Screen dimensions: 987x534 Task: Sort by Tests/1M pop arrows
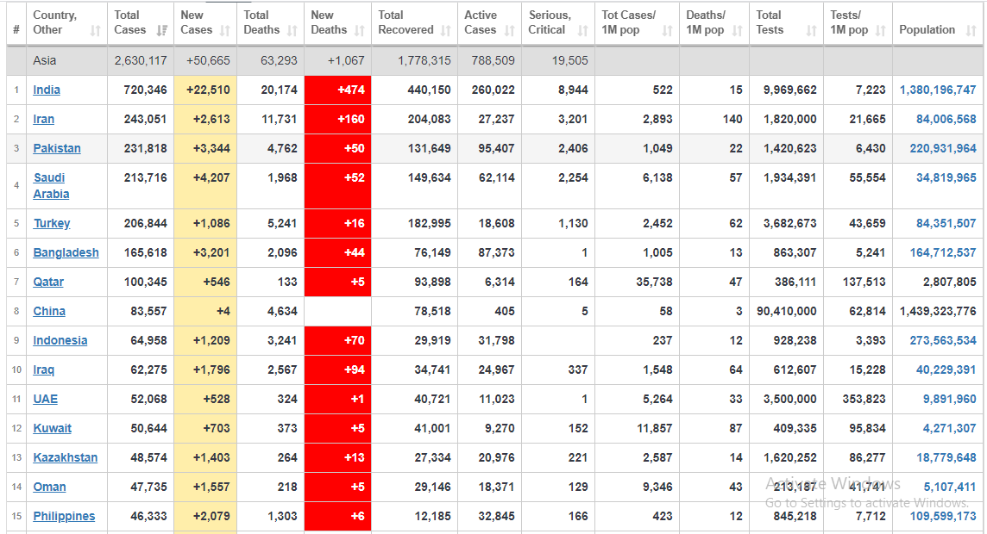pyautogui.click(x=881, y=30)
